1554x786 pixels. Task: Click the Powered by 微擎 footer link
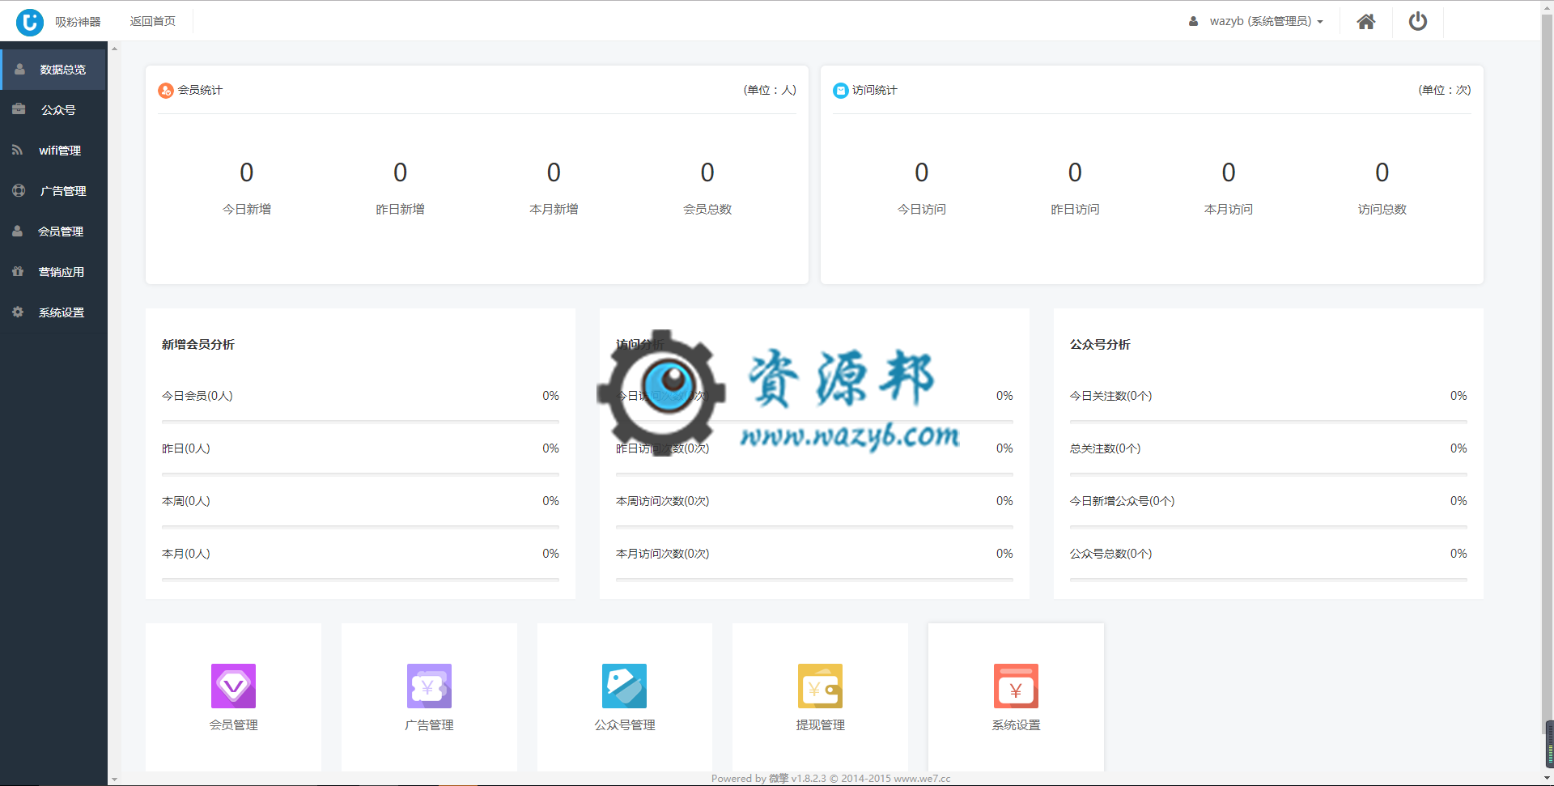pyautogui.click(x=830, y=779)
